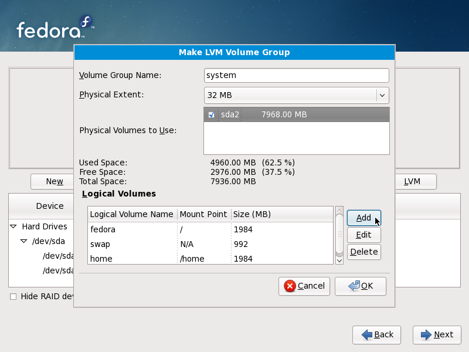Select the Hard Drives tree item
Screen dimensions: 469x352
click(x=45, y=226)
